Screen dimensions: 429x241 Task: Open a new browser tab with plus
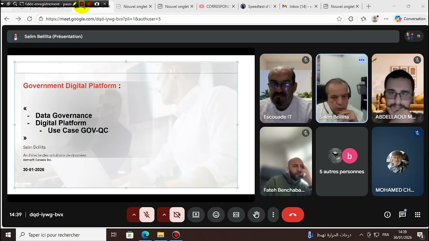[x=369, y=6]
